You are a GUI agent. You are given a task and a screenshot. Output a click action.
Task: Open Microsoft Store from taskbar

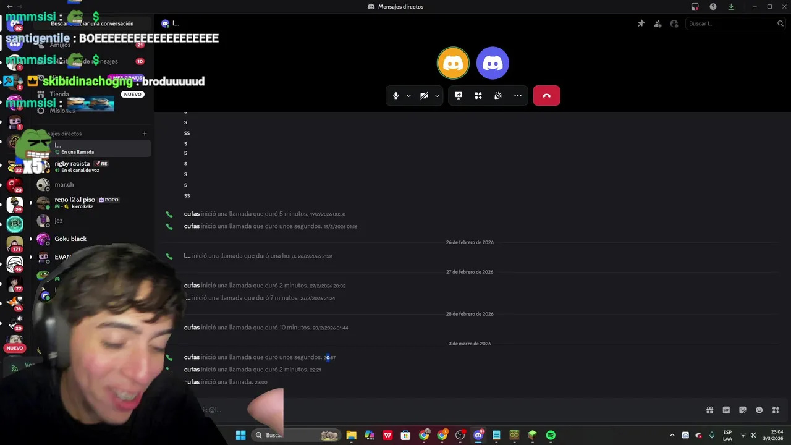(x=405, y=435)
